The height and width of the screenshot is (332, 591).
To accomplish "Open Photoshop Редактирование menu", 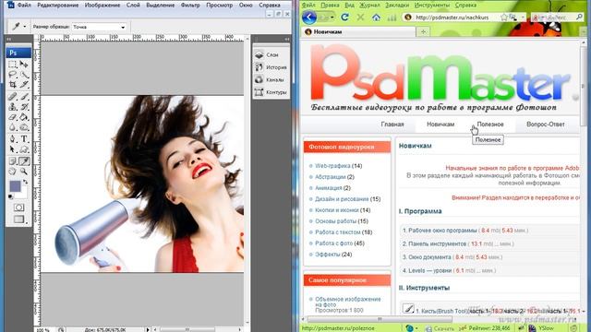I will click(58, 6).
